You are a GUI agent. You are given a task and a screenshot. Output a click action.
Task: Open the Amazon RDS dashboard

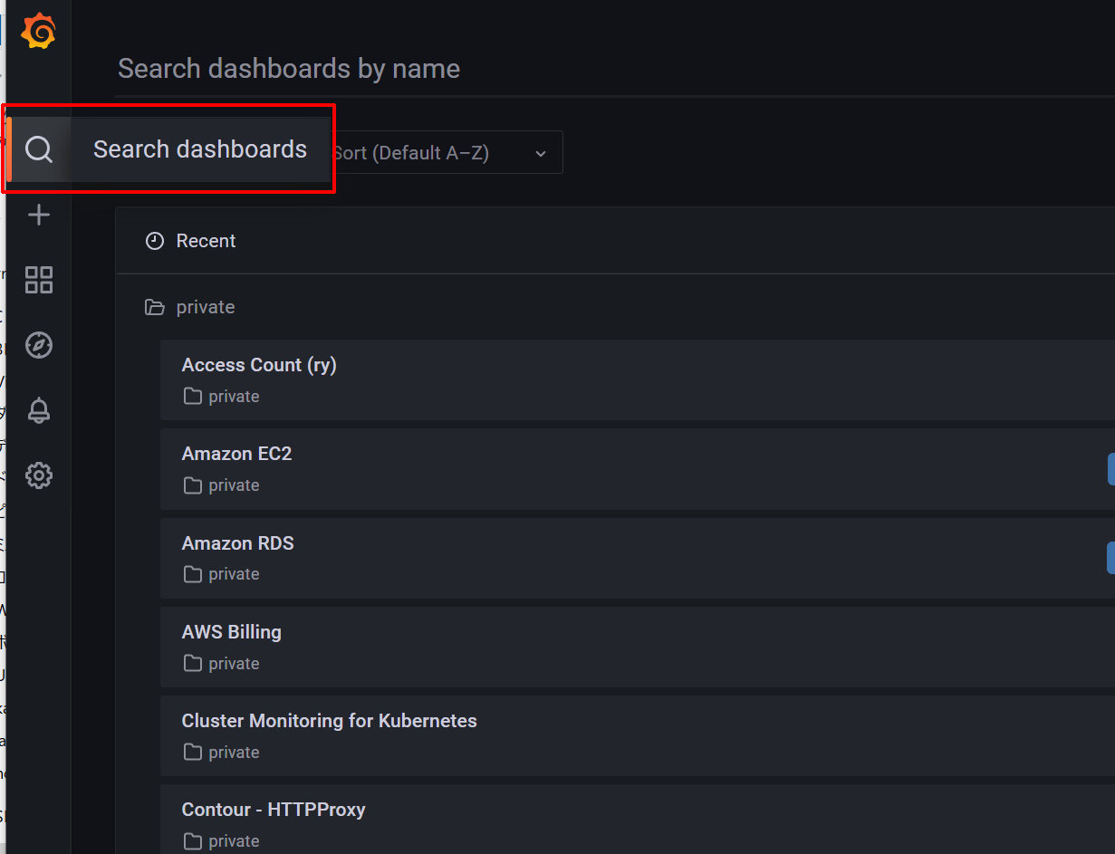[x=238, y=543]
